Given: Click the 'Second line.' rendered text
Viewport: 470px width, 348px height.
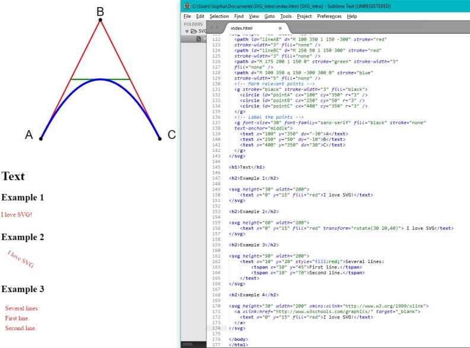Looking at the screenshot, I should click(x=20, y=328).
